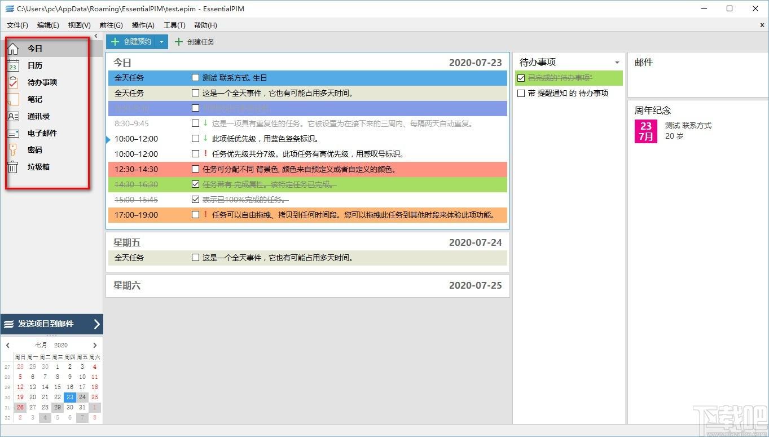Select the red 12:30–14:30 task bar
The image size is (769, 437).
[x=307, y=169]
